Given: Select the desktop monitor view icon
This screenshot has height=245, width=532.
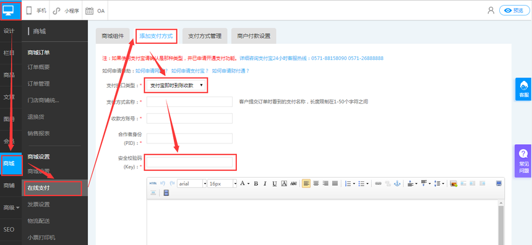Looking at the screenshot, I should pyautogui.click(x=11, y=10).
